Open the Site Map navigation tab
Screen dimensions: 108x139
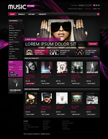click(x=31, y=14)
